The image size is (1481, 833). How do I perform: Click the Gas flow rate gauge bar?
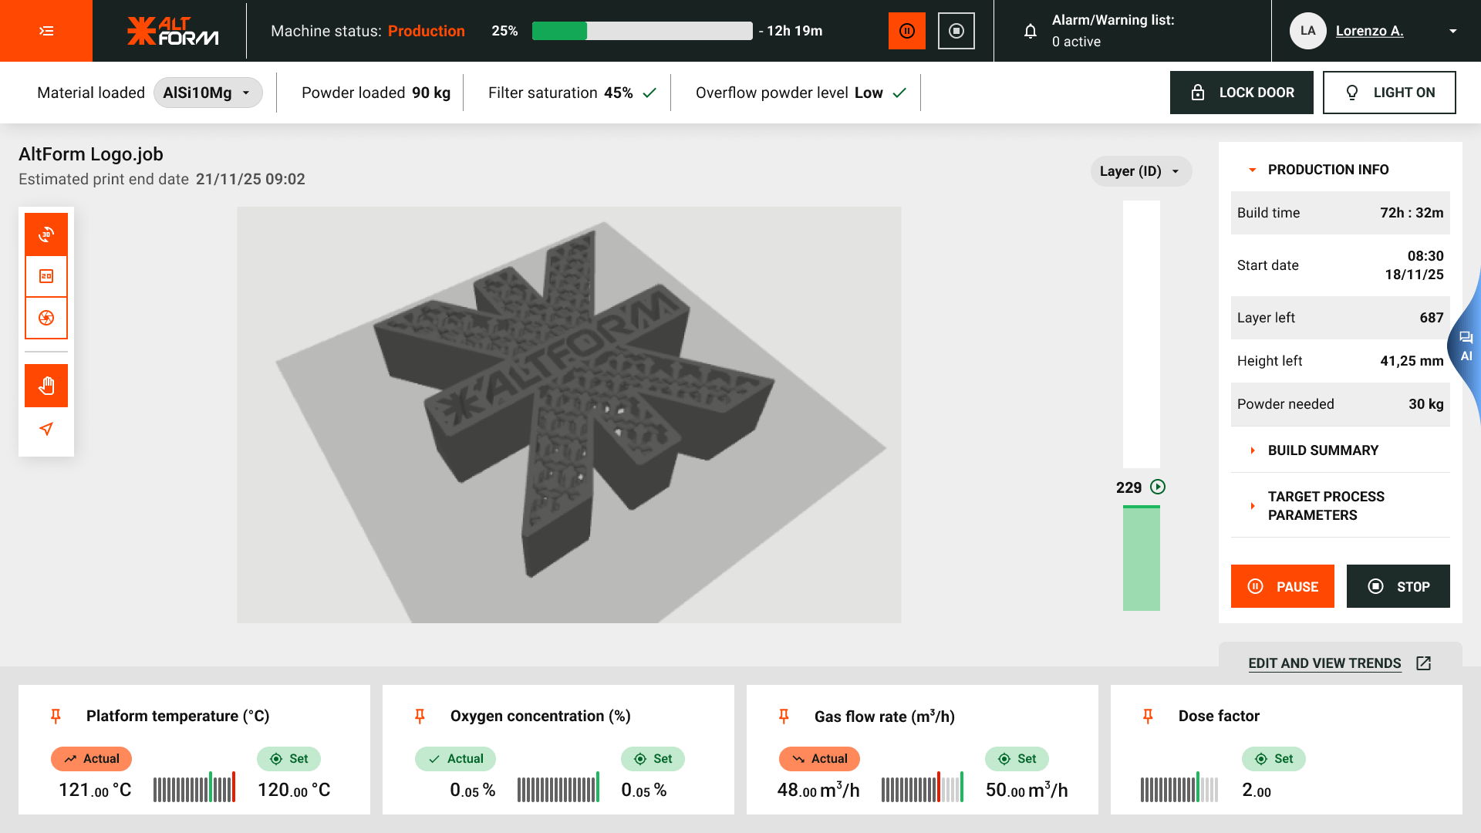pyautogui.click(x=923, y=788)
